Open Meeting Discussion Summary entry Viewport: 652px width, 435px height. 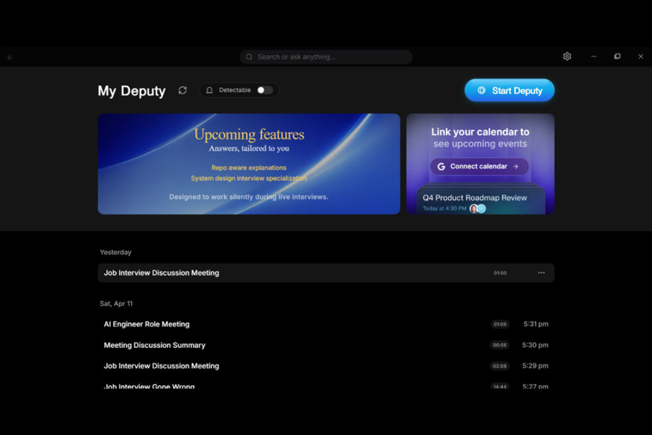pos(325,345)
